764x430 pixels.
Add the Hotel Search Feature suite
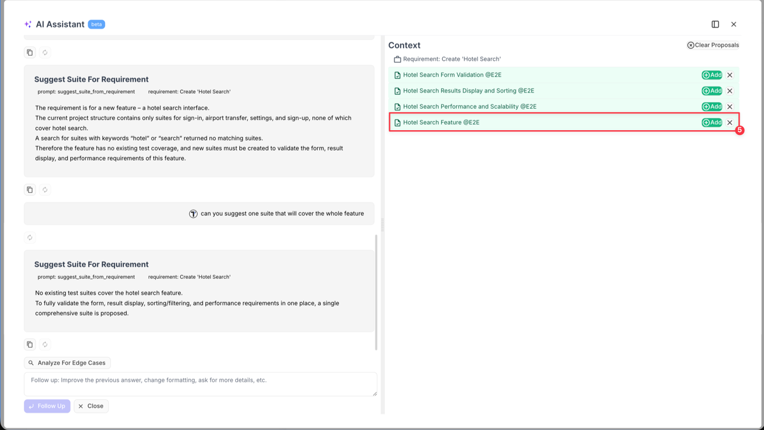point(711,122)
